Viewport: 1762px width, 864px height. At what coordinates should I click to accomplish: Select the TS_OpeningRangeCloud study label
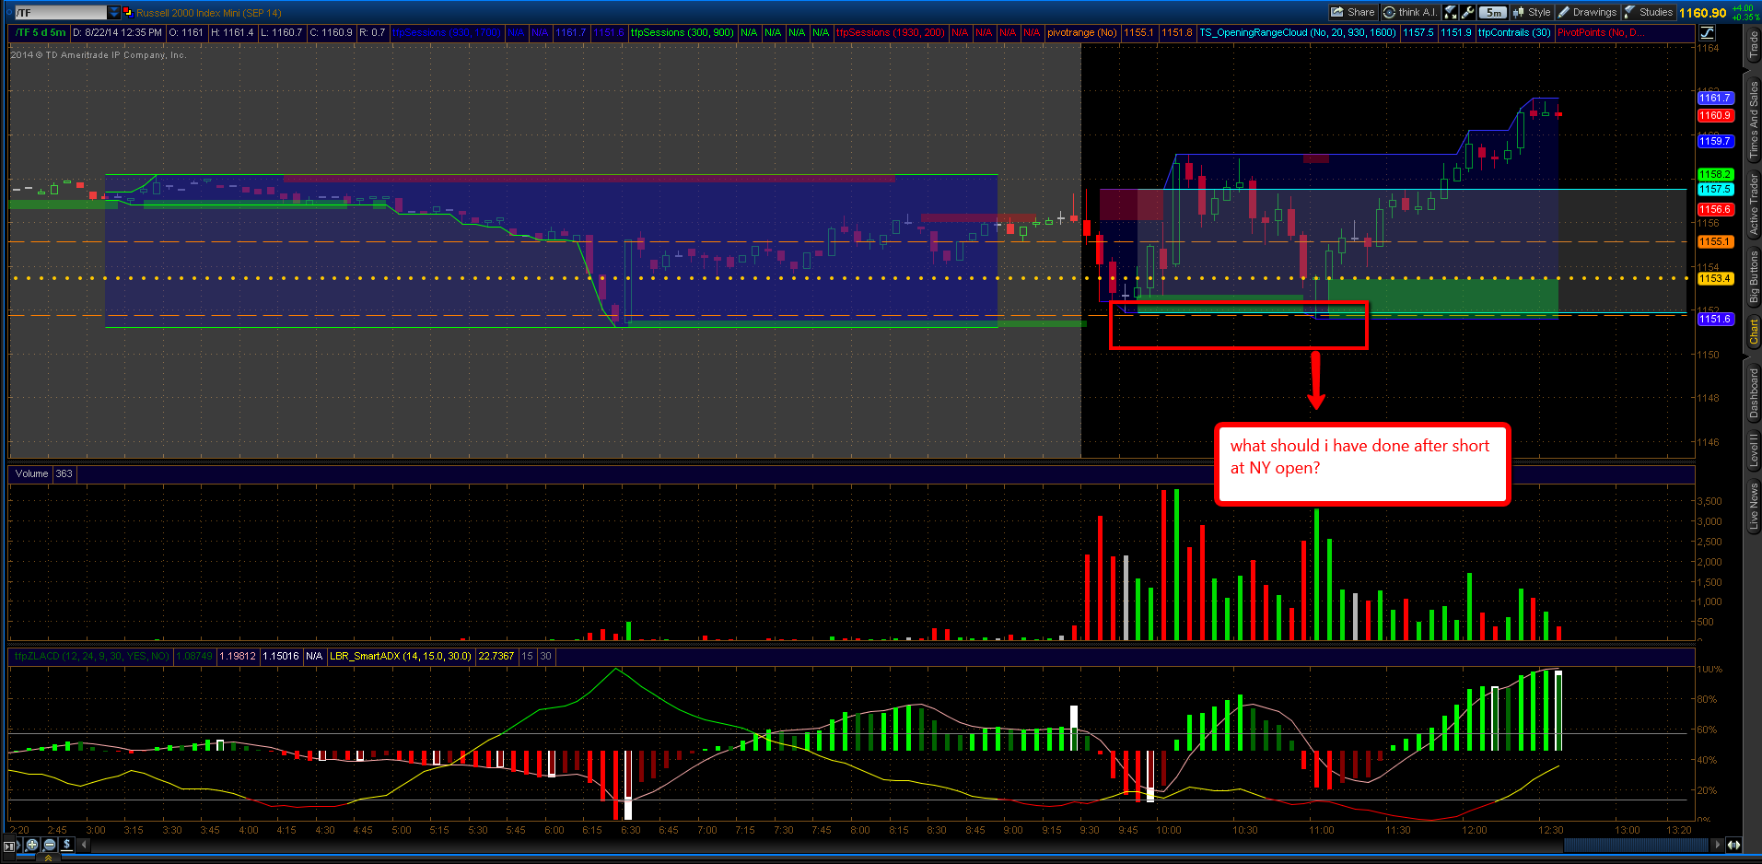[1298, 32]
